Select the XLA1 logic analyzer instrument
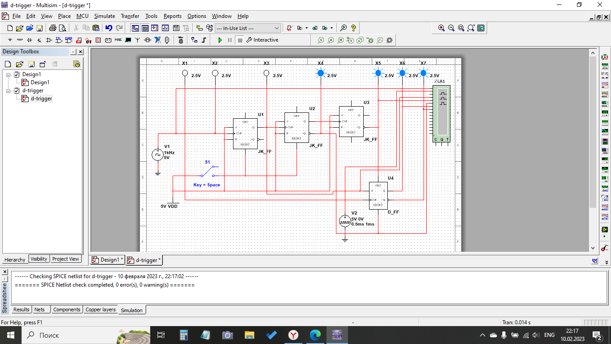Image resolution: width=611 pixels, height=344 pixels. pos(441,114)
